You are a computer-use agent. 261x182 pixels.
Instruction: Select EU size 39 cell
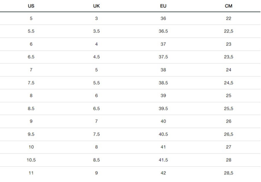coord(163,96)
